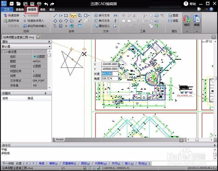Viewport: 218px width, 171px height.
Task: Click the Angle command link
Action: tap(42, 163)
